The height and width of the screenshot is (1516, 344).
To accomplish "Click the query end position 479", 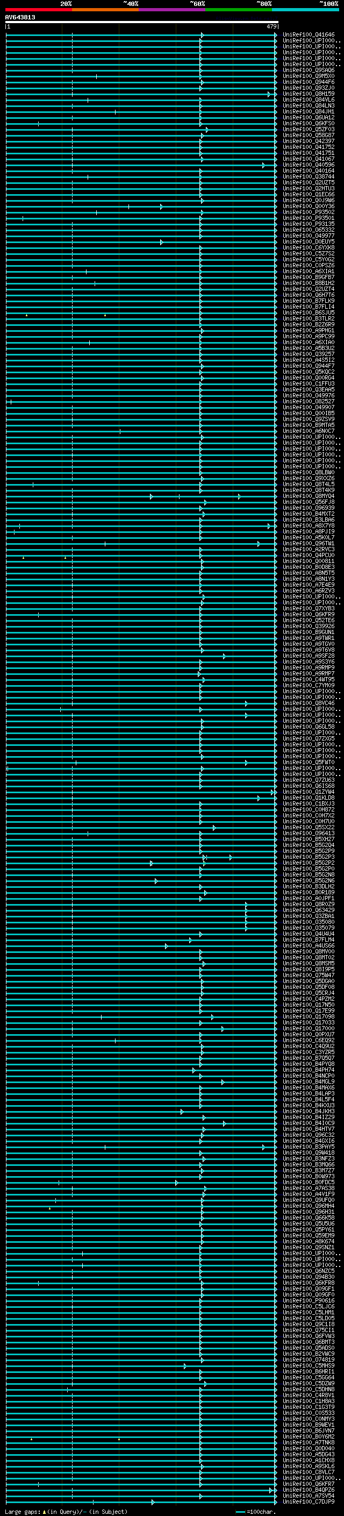I will [x=271, y=26].
